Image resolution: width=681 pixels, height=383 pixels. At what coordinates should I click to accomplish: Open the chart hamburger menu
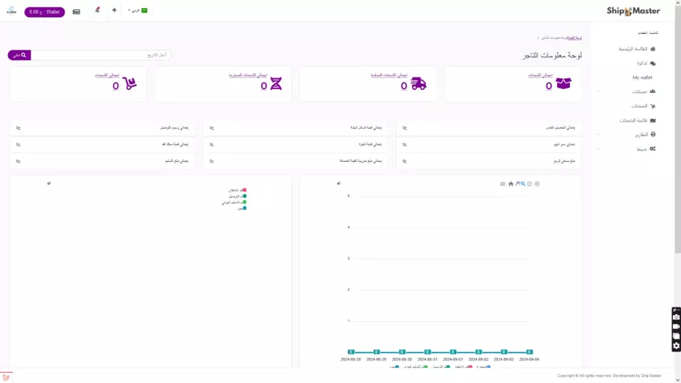pos(503,184)
